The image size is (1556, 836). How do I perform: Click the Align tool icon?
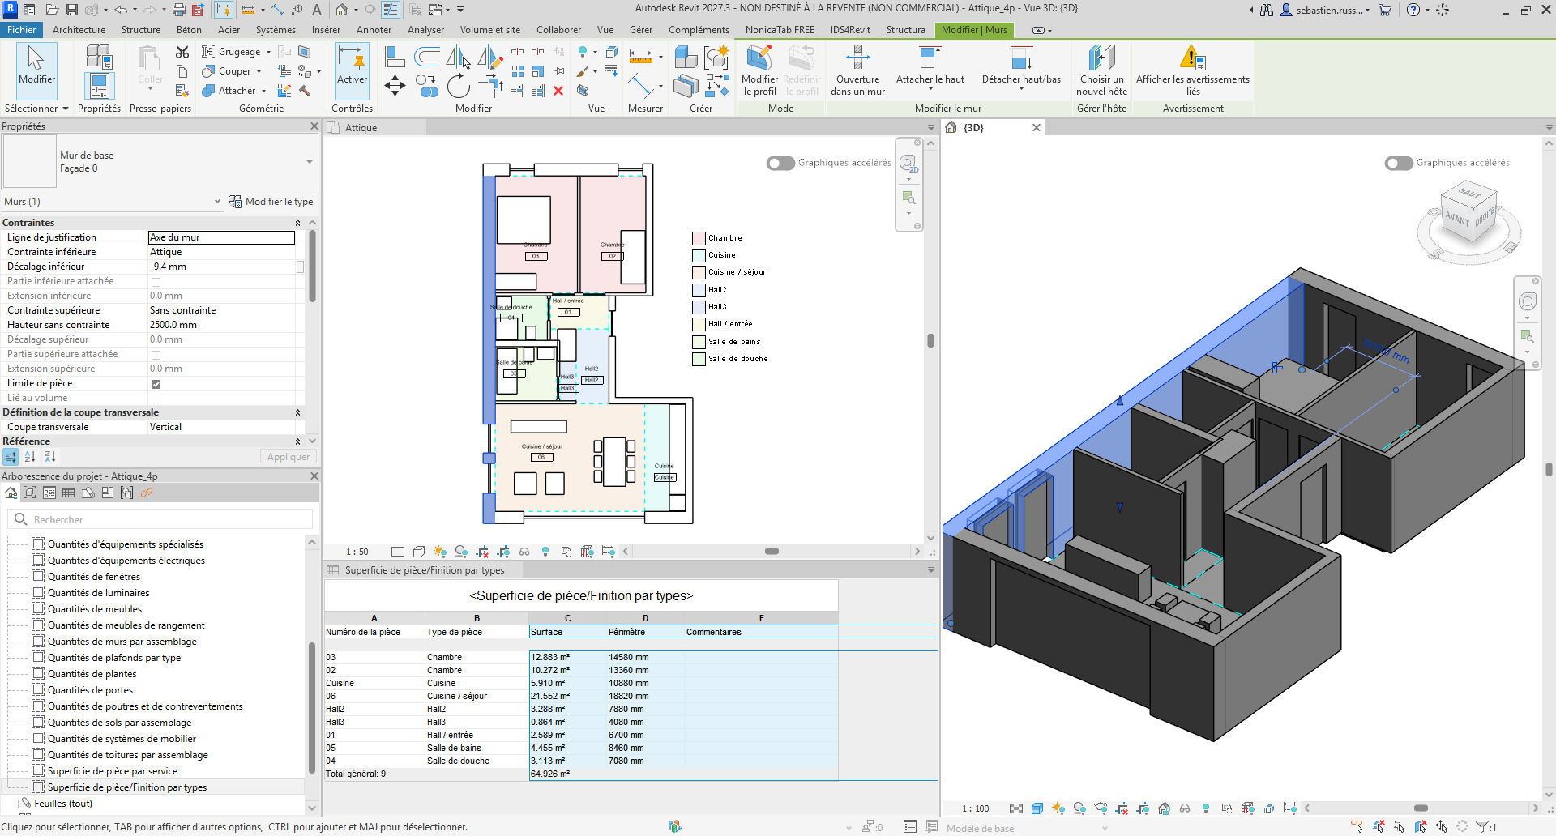pos(395,57)
